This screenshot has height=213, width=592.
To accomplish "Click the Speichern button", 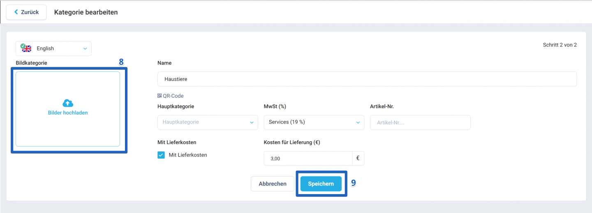I will pyautogui.click(x=321, y=184).
